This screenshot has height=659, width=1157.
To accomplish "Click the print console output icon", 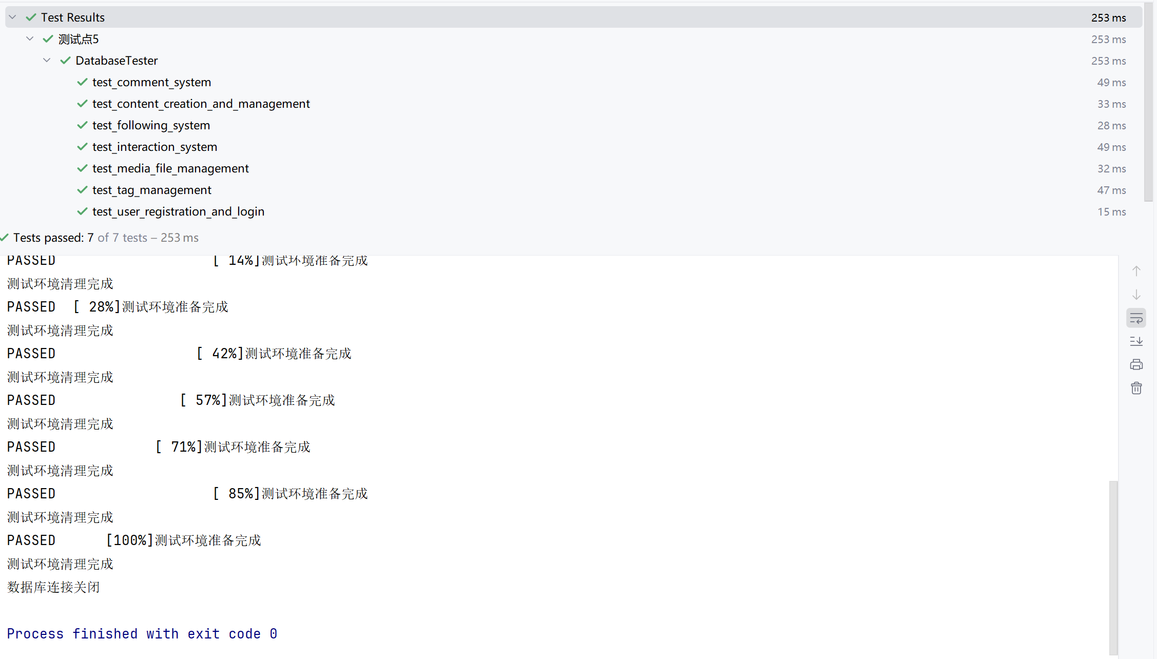I will pos(1136,365).
